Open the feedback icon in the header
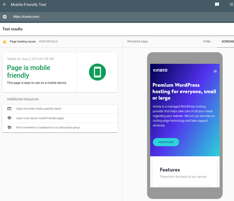Viewport: 234px width, 201px height. click(x=217, y=4)
